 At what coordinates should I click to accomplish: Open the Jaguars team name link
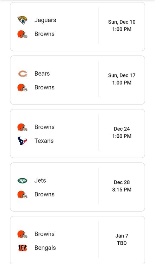(x=45, y=20)
